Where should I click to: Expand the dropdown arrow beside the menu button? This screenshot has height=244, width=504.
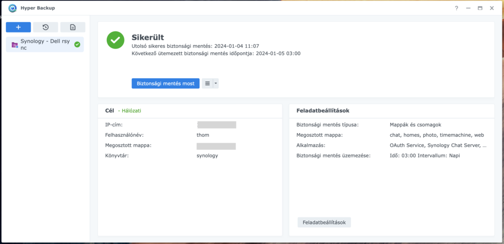[x=216, y=84]
